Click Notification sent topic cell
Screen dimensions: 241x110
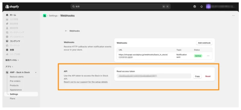point(182,56)
